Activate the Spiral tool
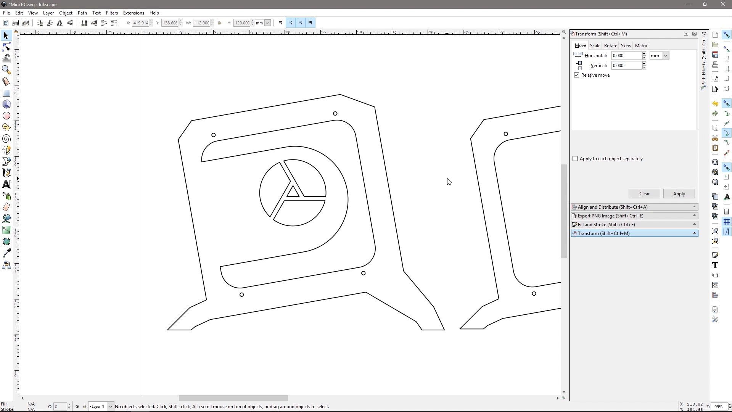Screen dimensions: 732x412 6,139
